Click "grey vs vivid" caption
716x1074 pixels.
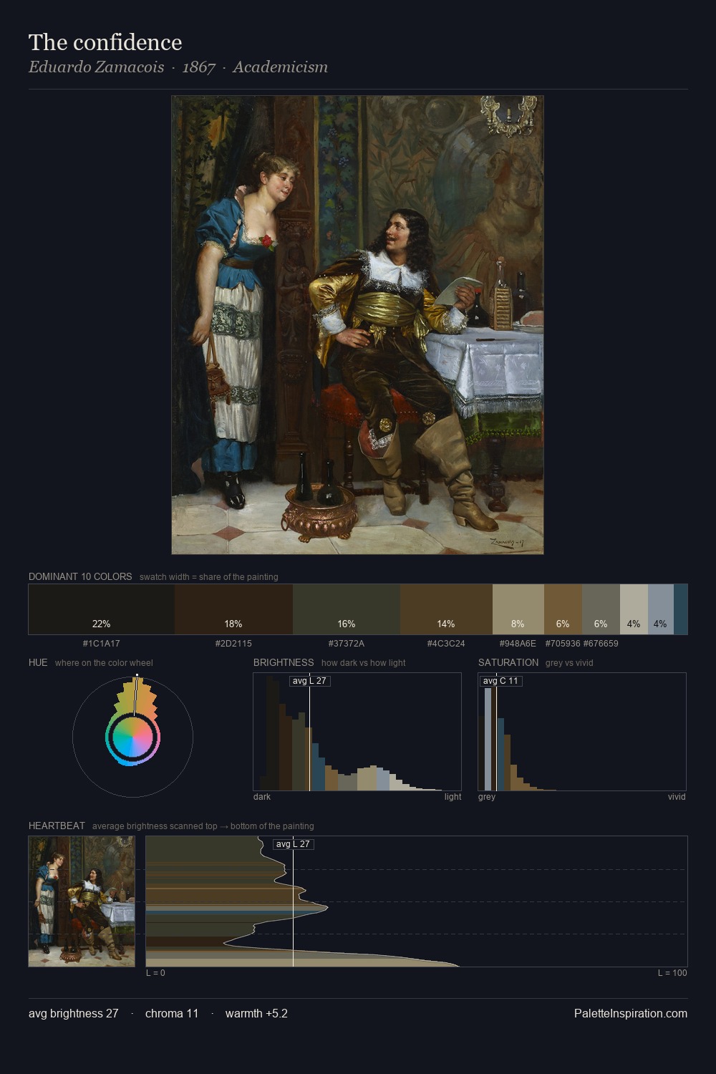[x=569, y=663]
